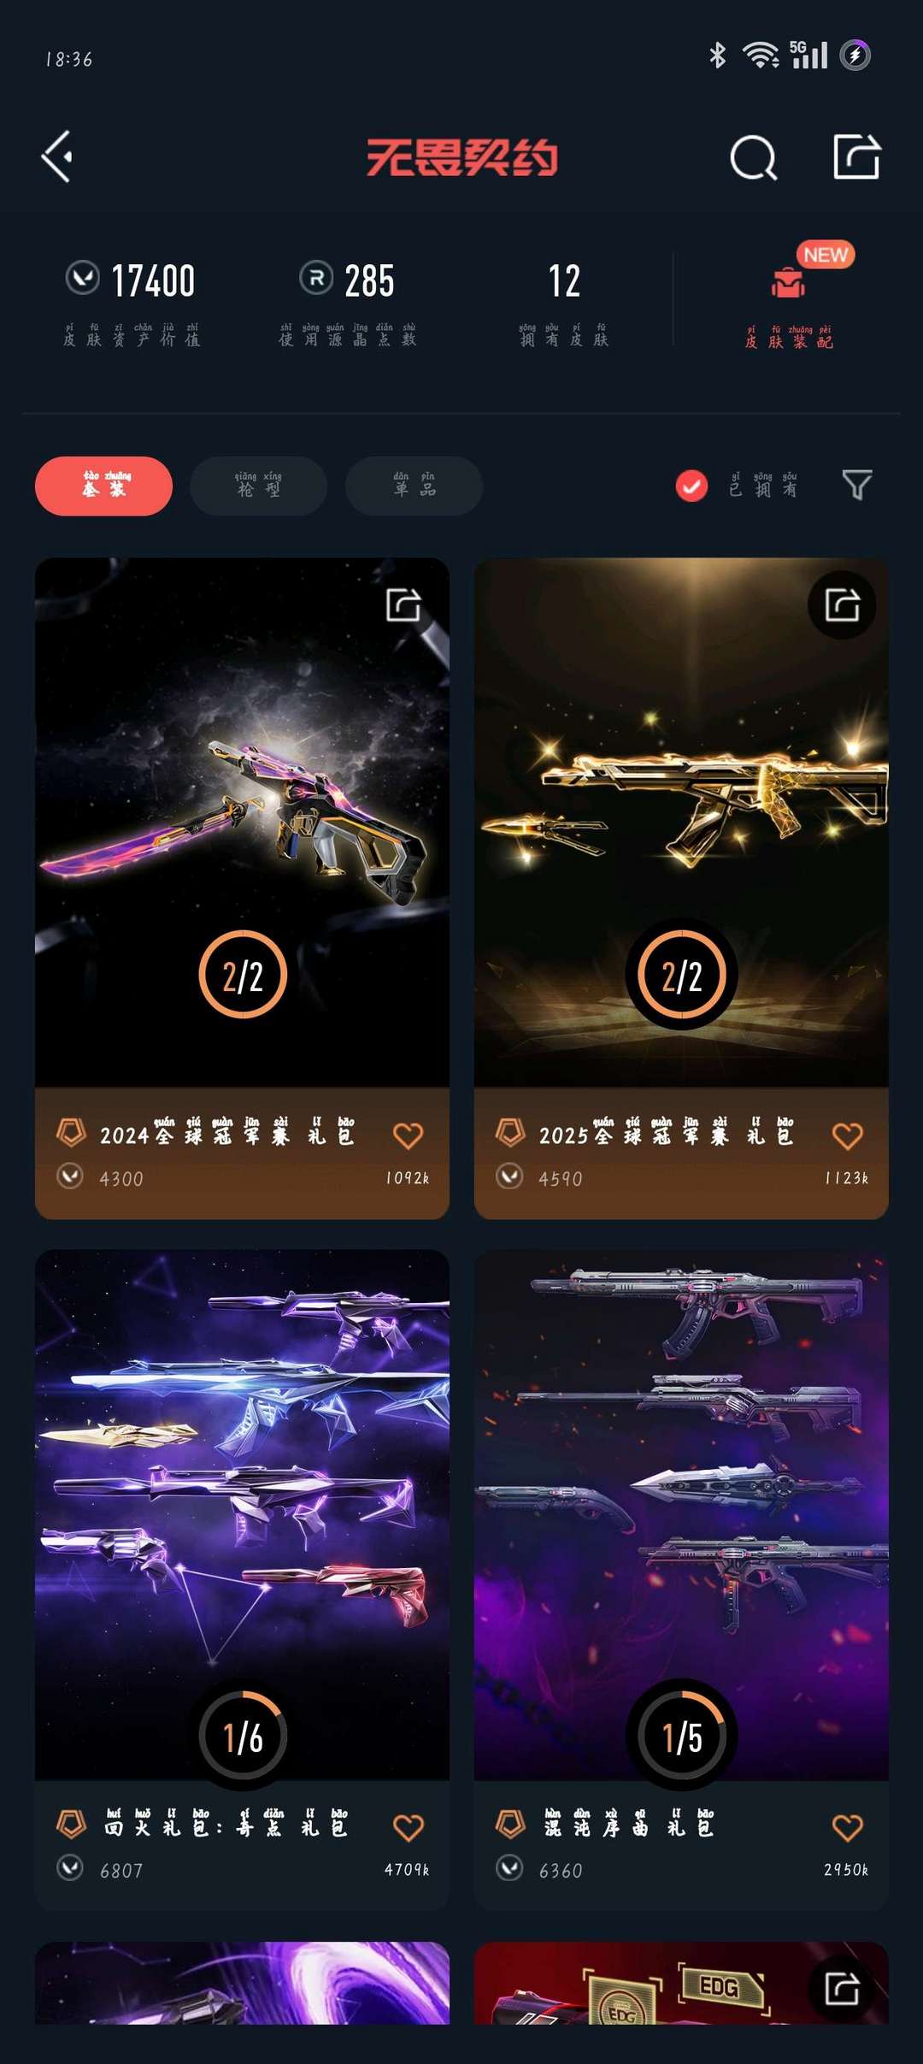The width and height of the screenshot is (923, 2064).
Task: Tap the share icon in header
Action: pyautogui.click(x=856, y=156)
